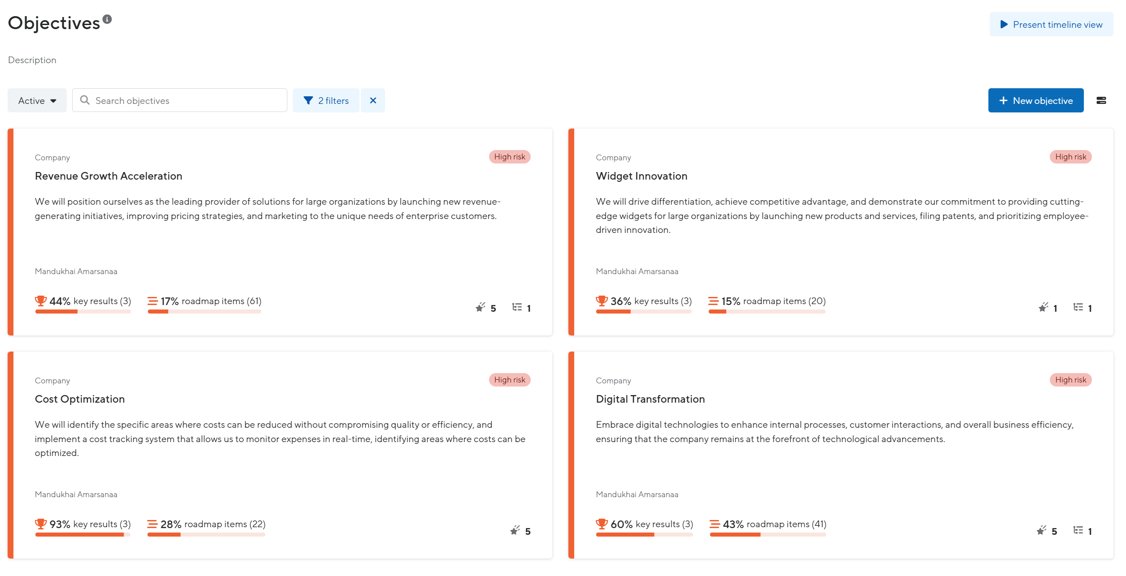Create a New objective
This screenshot has width=1126, height=576.
1035,100
